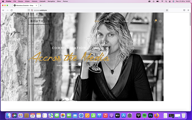The height and width of the screenshot is (120, 192).
Task: Click the BOUTIQUE logo
Action: 40,21
